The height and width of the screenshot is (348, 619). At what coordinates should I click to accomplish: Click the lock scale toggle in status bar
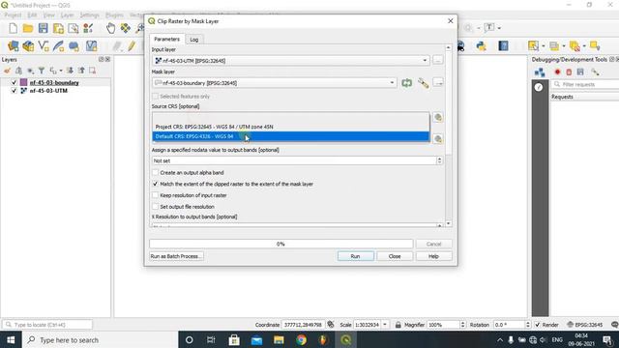tap(398, 325)
